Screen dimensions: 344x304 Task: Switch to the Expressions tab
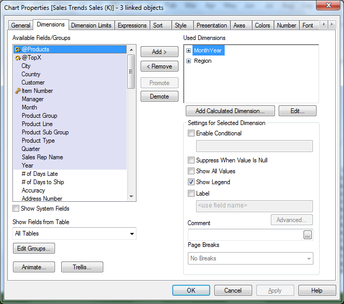click(132, 25)
